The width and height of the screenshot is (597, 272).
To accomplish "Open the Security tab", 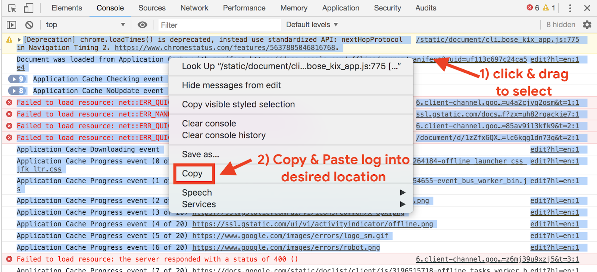I will 387,8.
